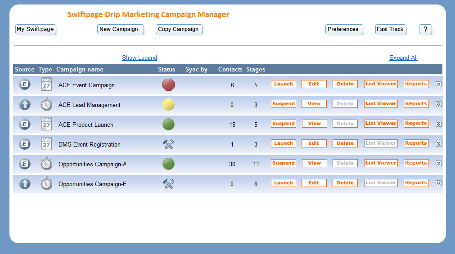Open List Viewer for ACE Product Launch
The height and width of the screenshot is (254, 455).
(x=381, y=124)
